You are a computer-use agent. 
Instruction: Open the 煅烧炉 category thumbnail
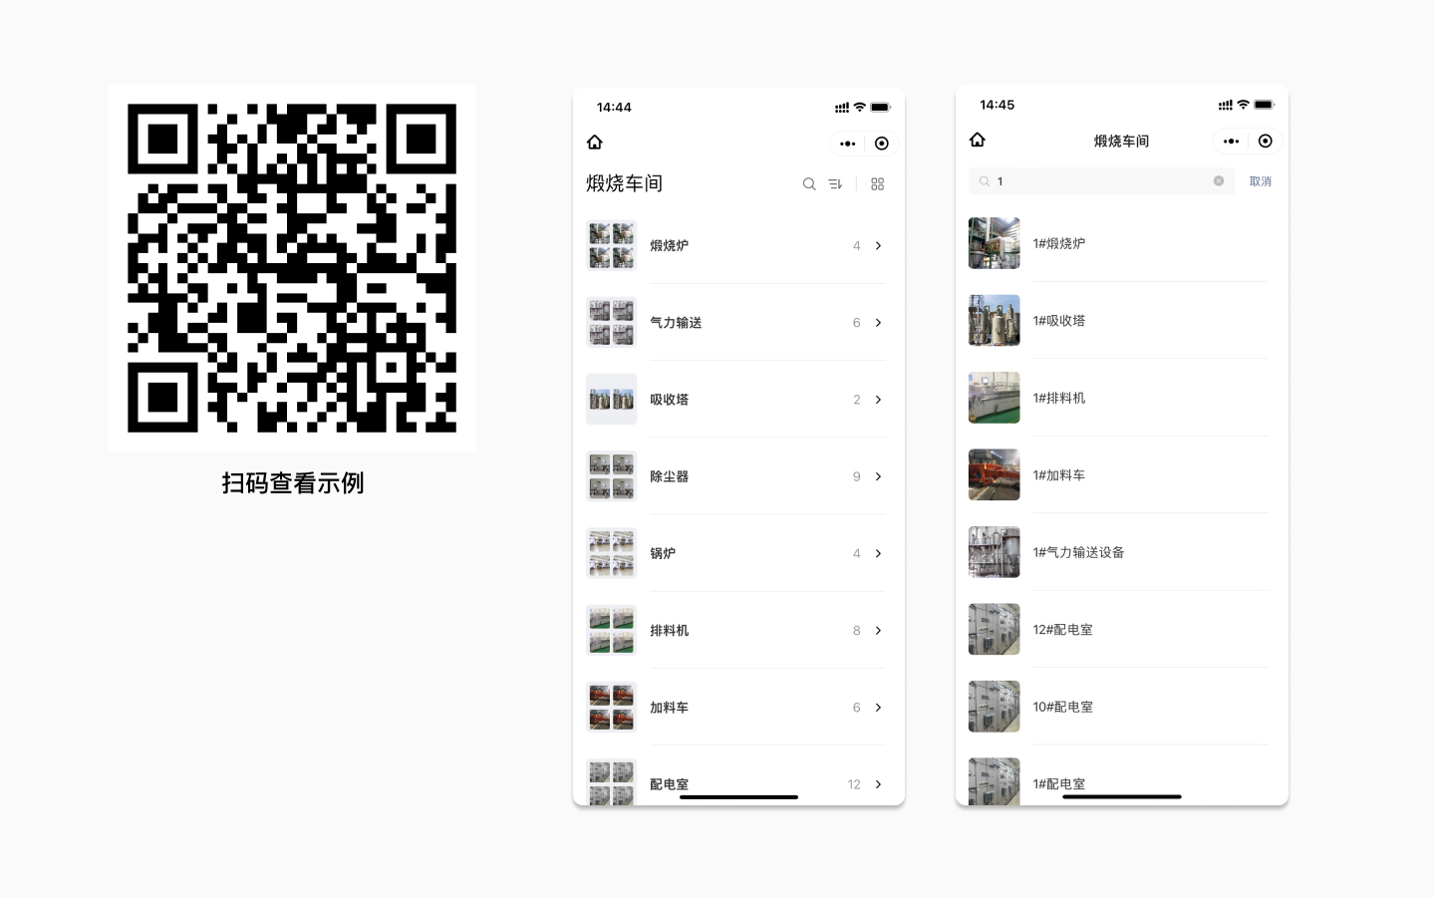[611, 245]
